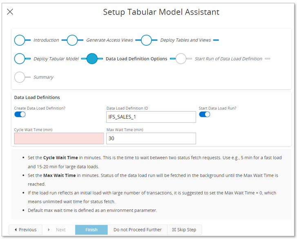This screenshot has height=240, width=297.
Task: Close the assistant with the X icon
Action: pos(10,12)
